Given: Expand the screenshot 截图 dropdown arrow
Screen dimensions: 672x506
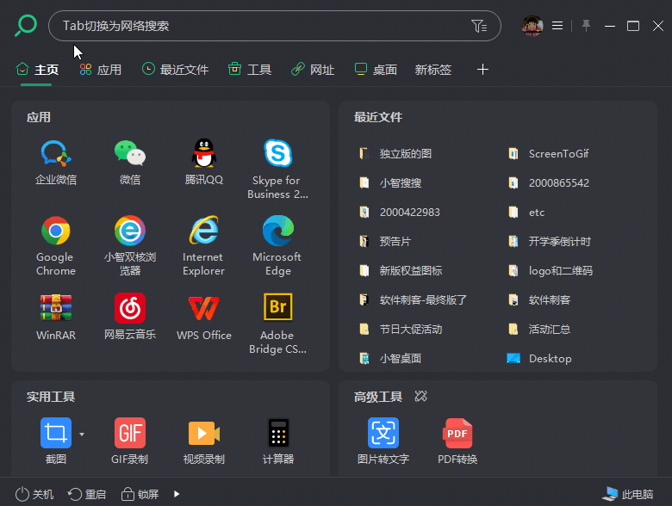Looking at the screenshot, I should (x=82, y=435).
